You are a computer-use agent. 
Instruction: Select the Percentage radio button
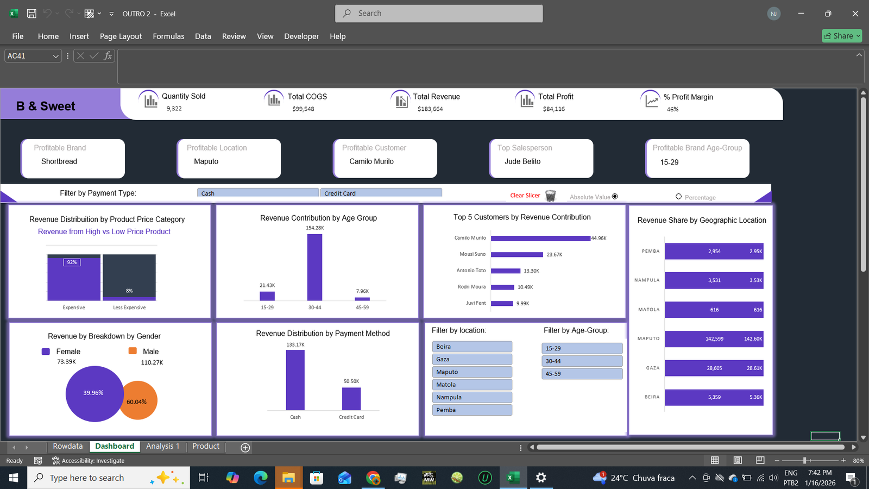678,197
